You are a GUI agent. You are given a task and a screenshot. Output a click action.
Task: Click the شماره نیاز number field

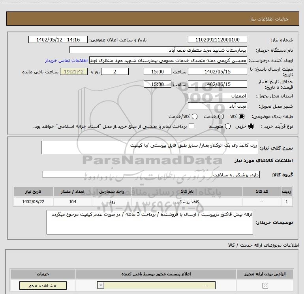pos(217,39)
